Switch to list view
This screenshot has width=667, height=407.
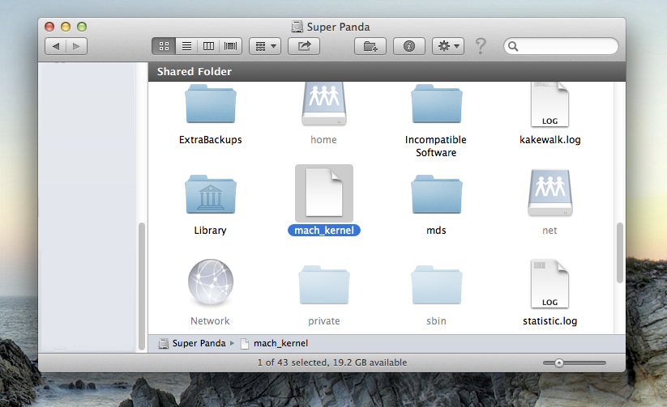pyautogui.click(x=186, y=46)
